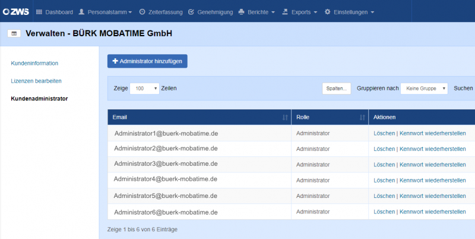The width and height of the screenshot is (475, 239).
Task: Go to Genehmigung
Action: pyautogui.click(x=211, y=12)
